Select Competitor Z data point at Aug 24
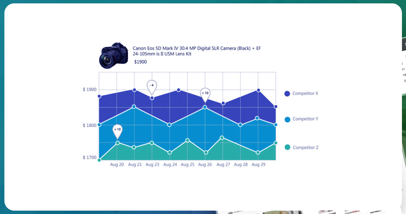406x214 pixels. (x=170, y=153)
